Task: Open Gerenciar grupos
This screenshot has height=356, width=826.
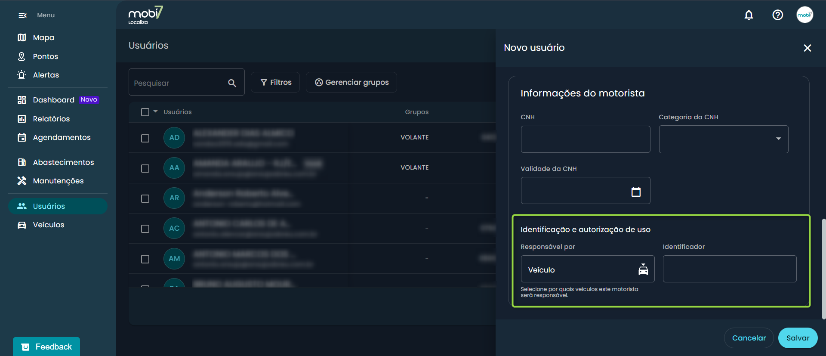Action: pos(351,82)
